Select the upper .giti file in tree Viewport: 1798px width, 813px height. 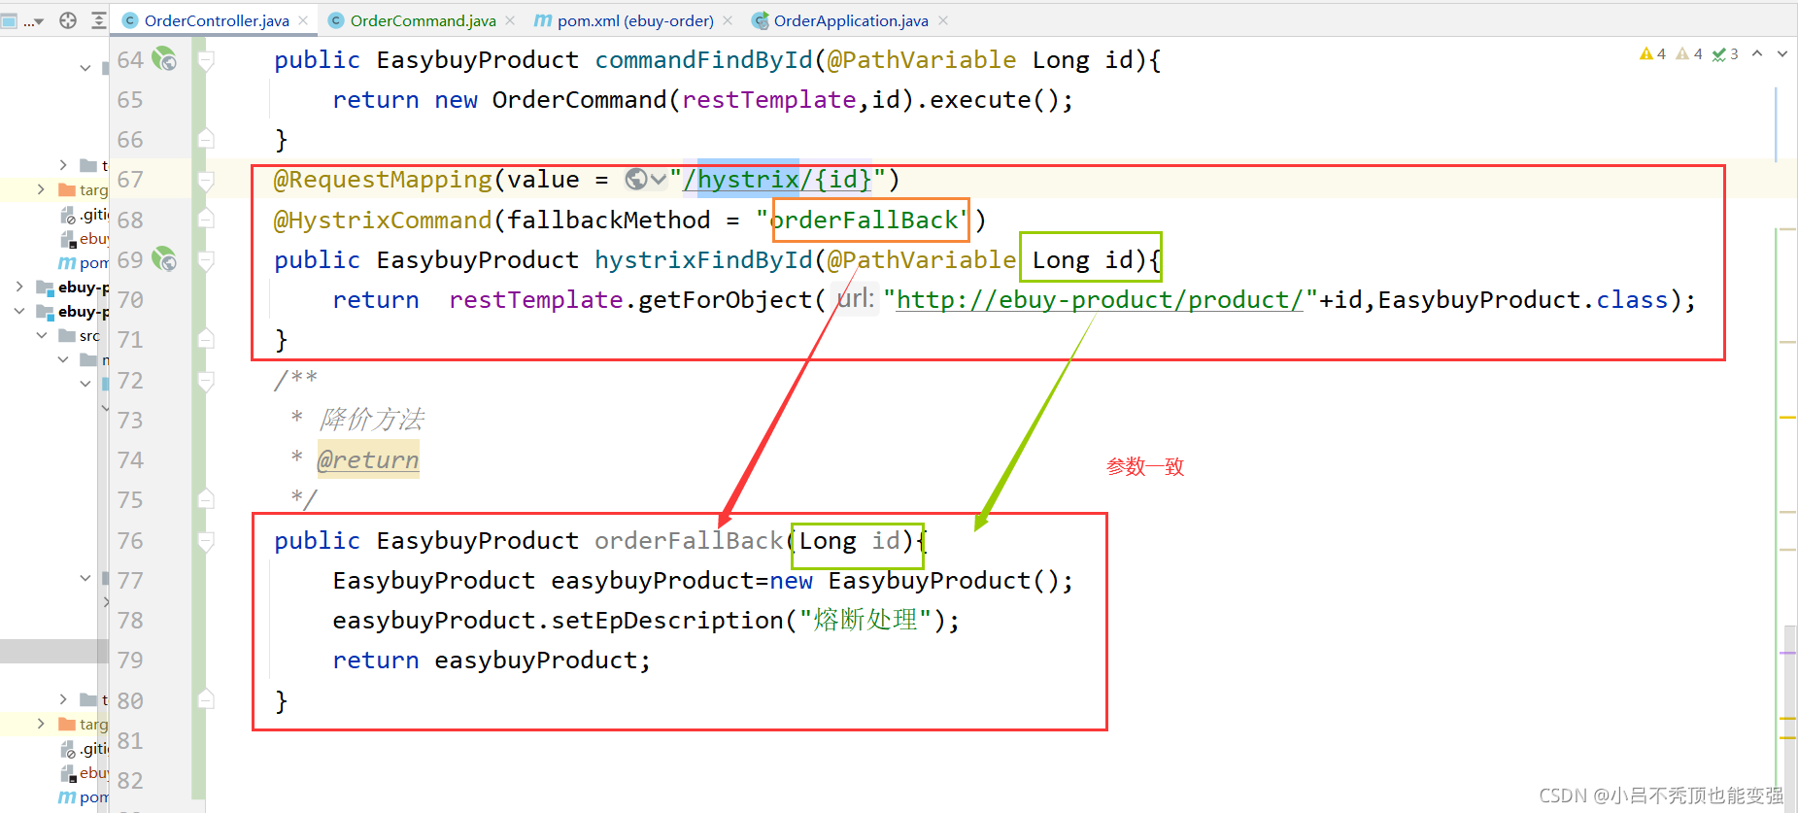85,215
